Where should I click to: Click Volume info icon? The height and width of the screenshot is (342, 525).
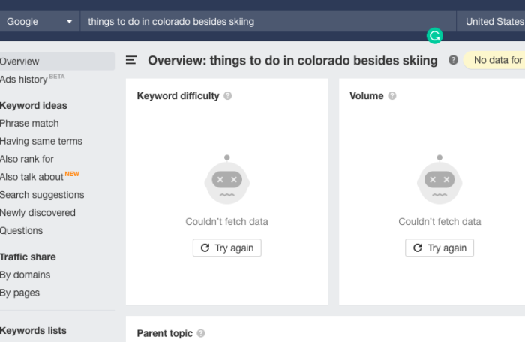(392, 96)
